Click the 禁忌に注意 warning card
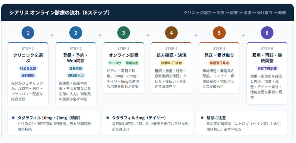This screenshot has height=143, width=296. coord(242,123)
